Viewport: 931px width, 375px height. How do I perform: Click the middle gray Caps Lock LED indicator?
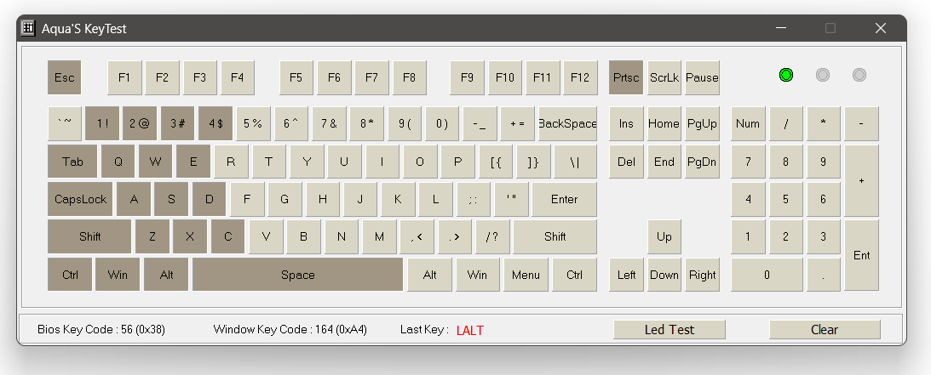[x=822, y=75]
